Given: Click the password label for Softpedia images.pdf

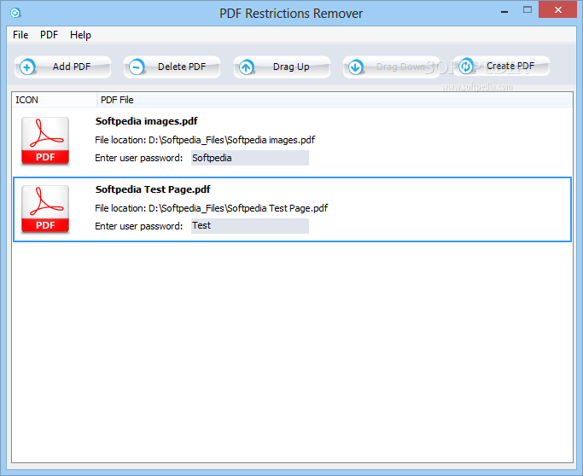Looking at the screenshot, I should click(x=138, y=159).
